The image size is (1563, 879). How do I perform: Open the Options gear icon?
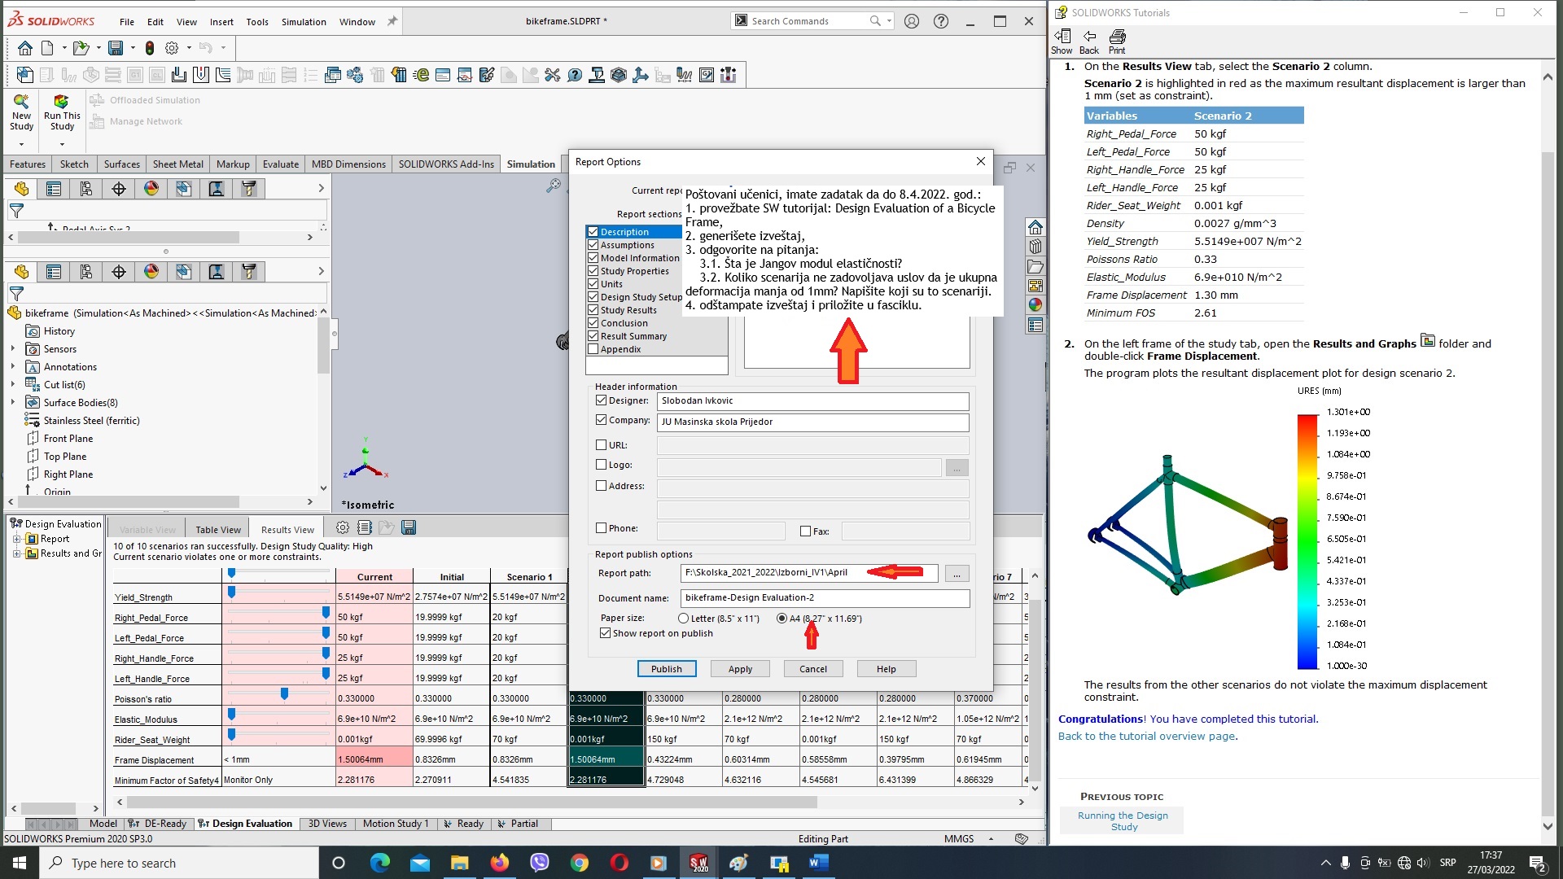click(172, 48)
